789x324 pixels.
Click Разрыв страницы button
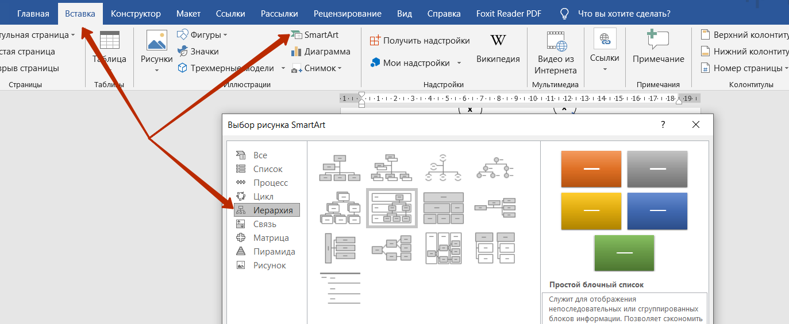[29, 68]
